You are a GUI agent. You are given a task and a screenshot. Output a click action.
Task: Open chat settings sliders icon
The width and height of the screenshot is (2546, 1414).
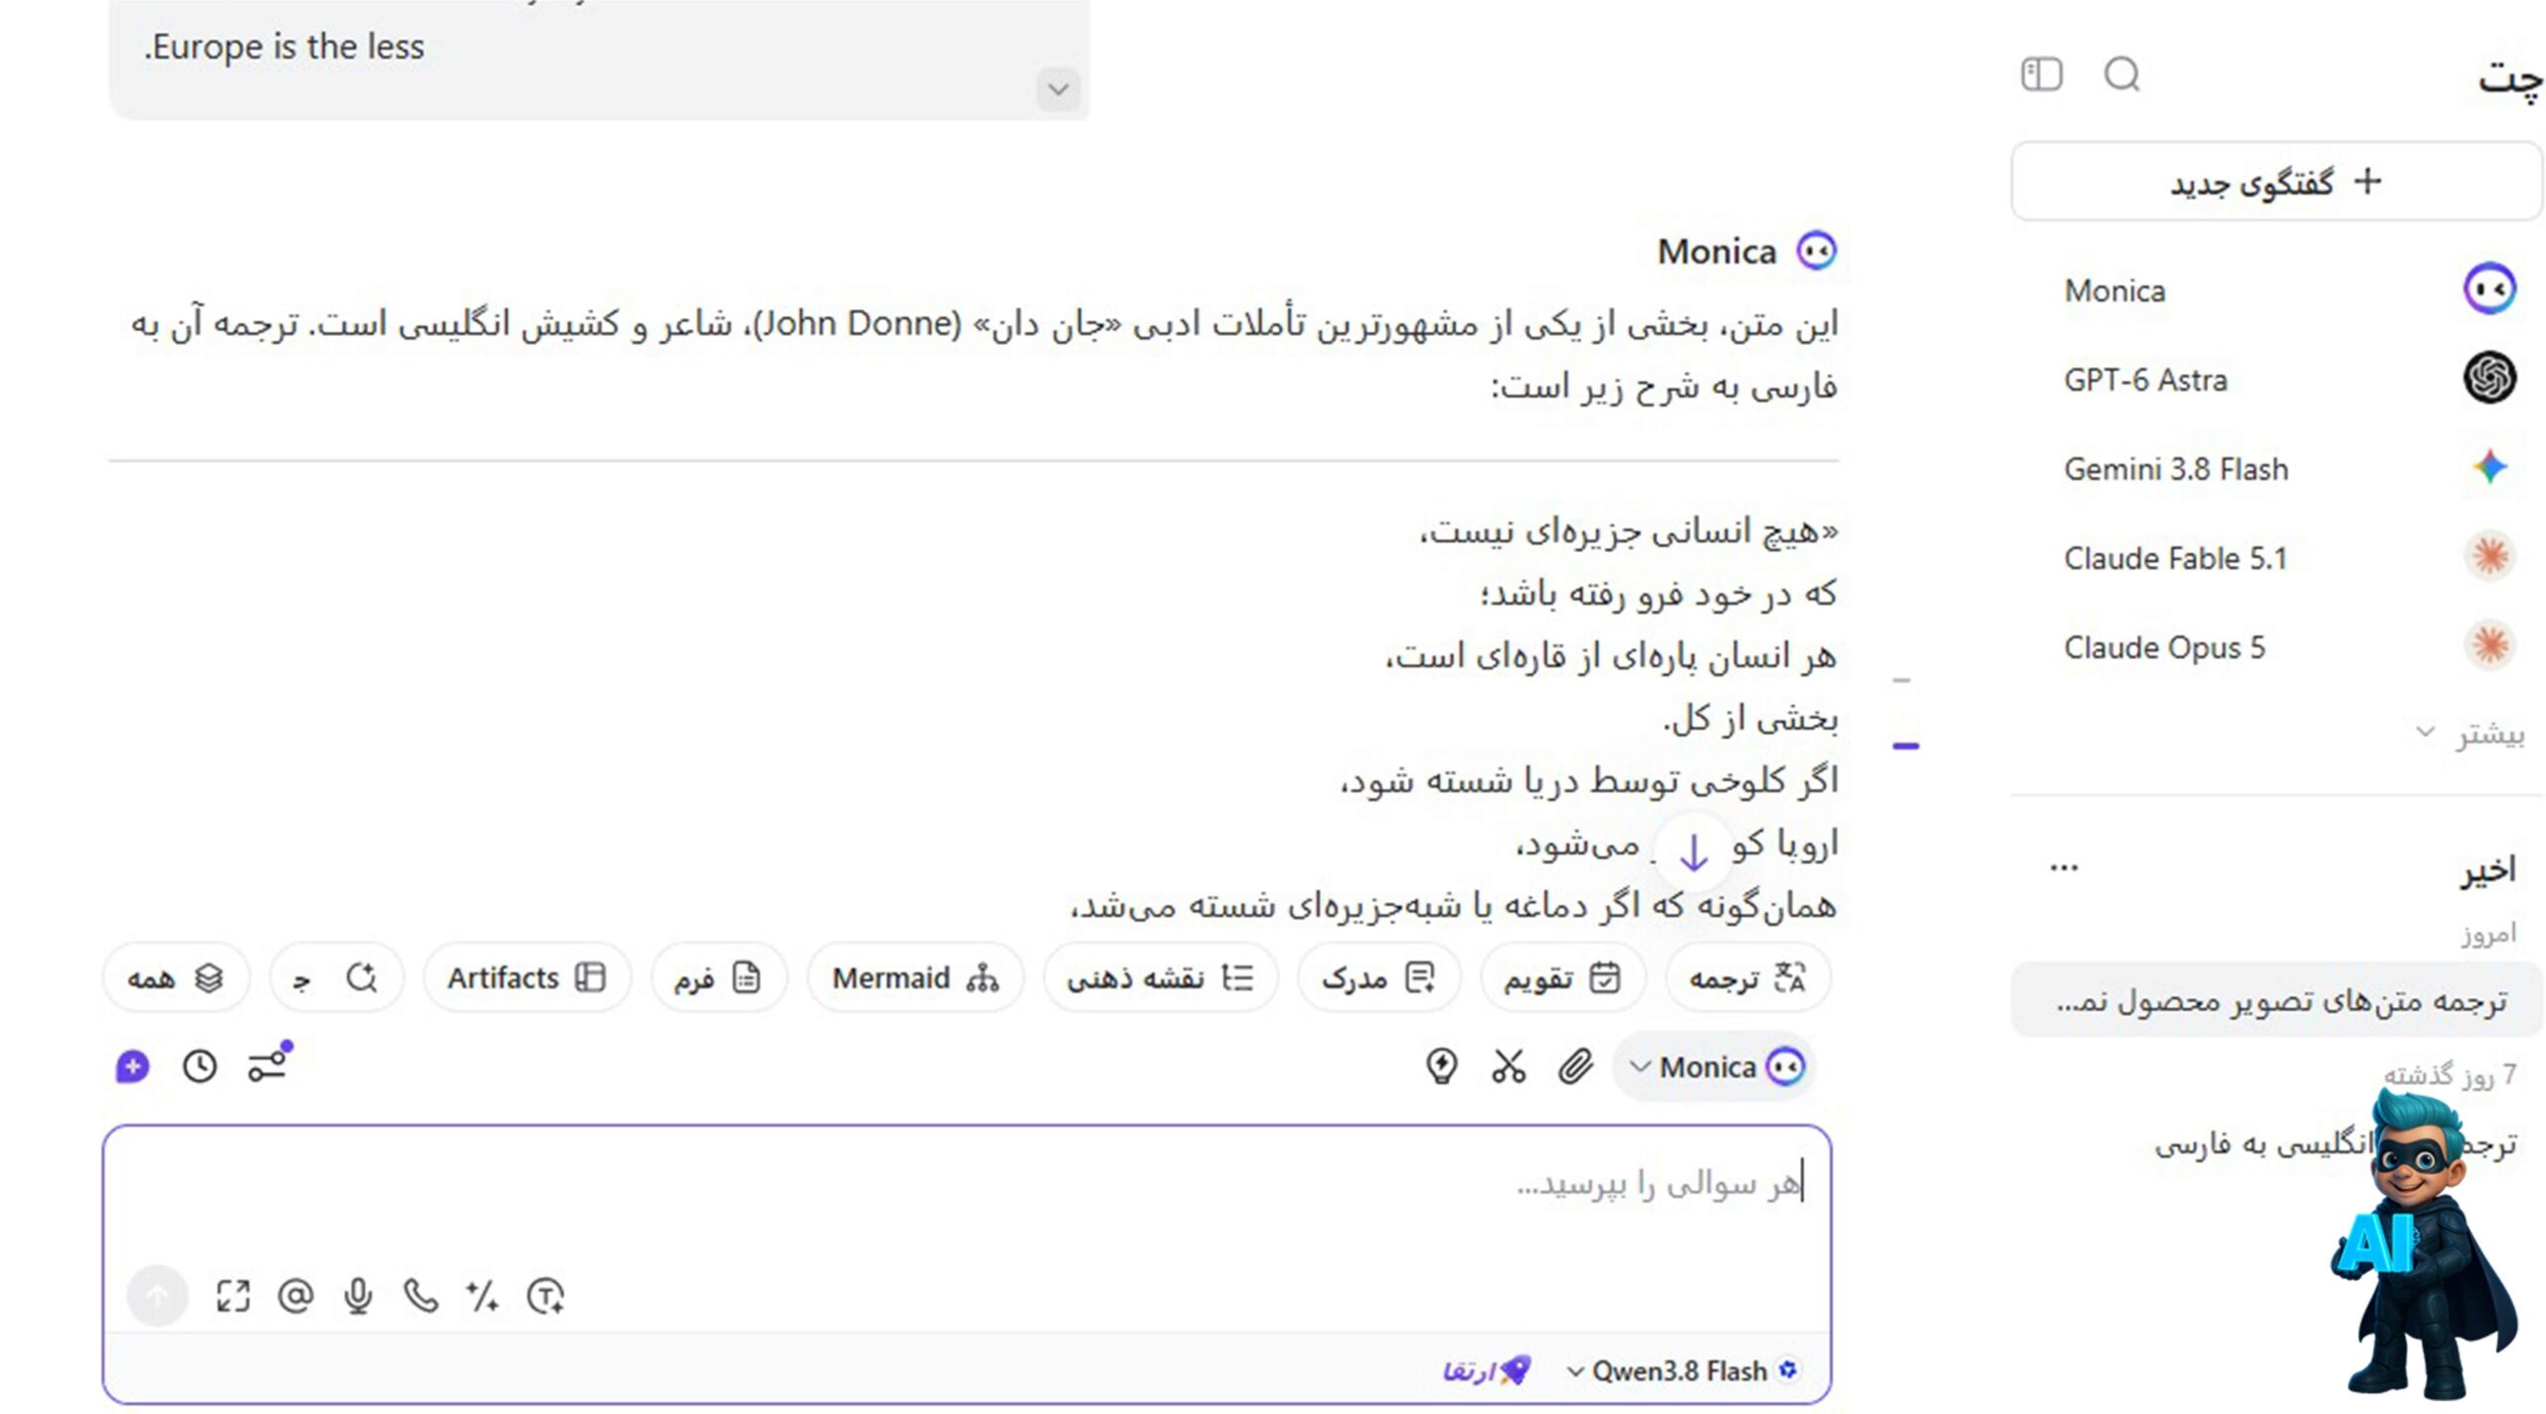[x=268, y=1064]
